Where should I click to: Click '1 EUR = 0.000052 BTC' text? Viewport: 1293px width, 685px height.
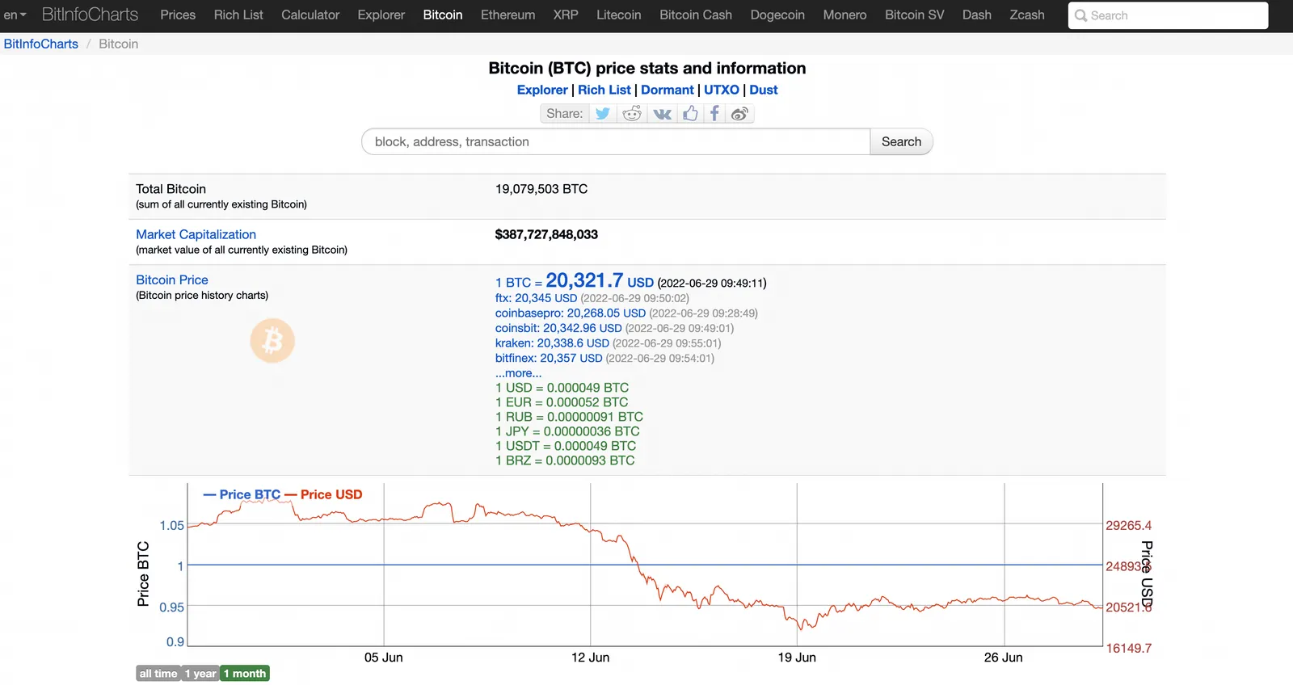coord(562,402)
